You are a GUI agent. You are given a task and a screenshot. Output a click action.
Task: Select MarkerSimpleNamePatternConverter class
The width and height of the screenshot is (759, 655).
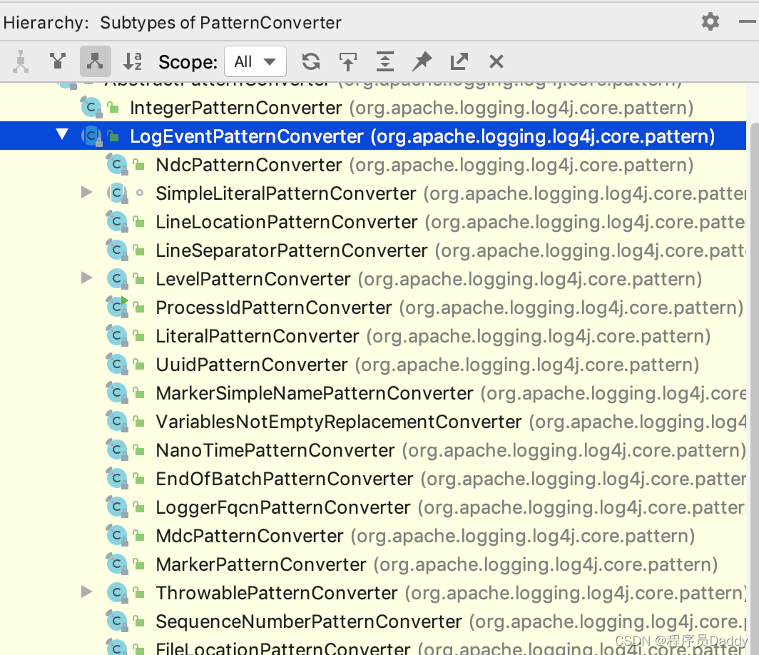point(314,394)
